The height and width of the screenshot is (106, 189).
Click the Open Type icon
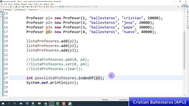51,7
